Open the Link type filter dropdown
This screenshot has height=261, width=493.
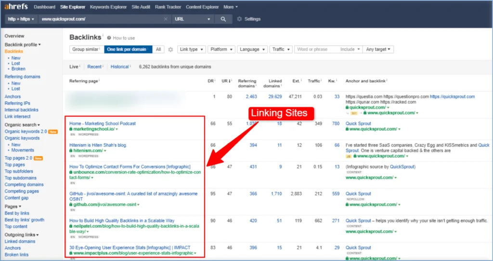coord(191,50)
